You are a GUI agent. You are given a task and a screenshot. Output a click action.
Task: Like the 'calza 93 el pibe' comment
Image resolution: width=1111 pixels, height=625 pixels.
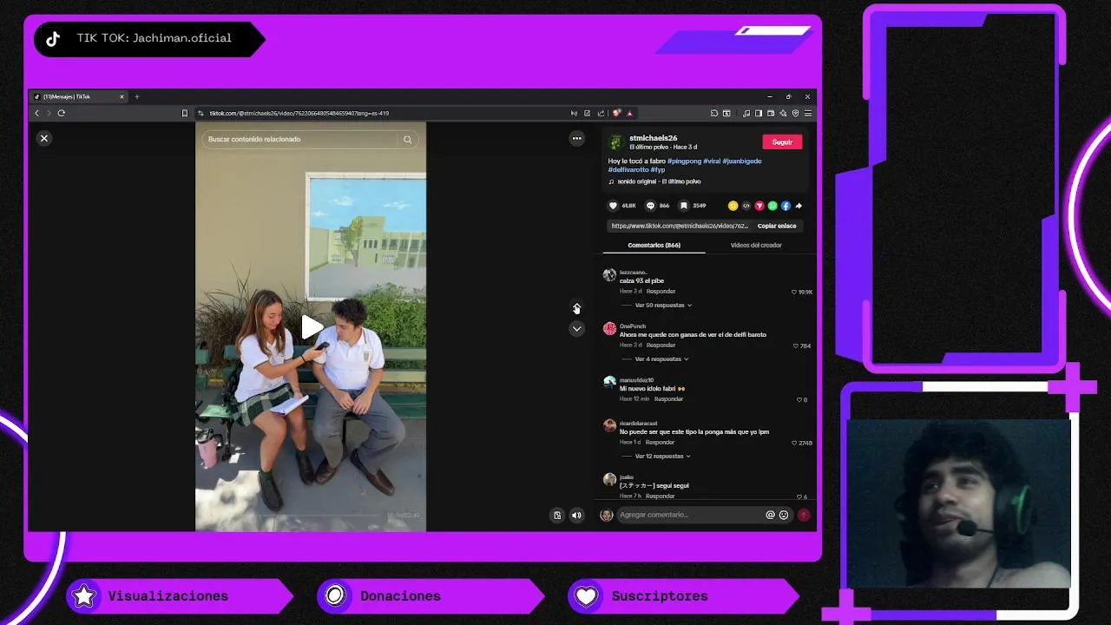[x=794, y=292]
